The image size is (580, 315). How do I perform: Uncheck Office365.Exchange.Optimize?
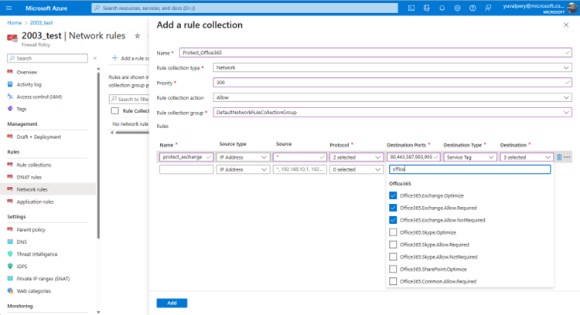tap(394, 195)
